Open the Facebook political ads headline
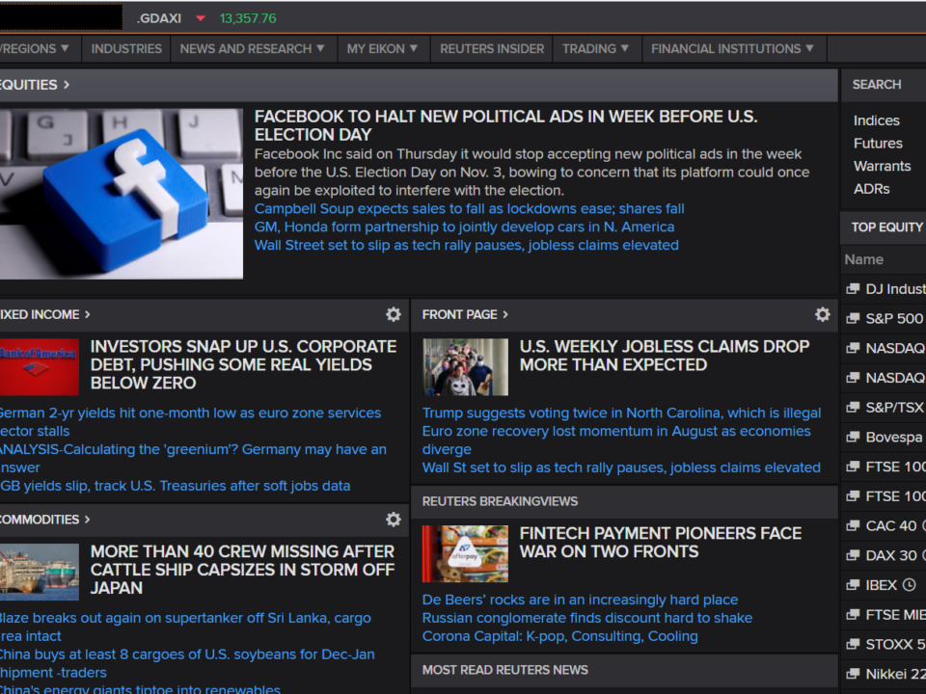926x694 pixels. pyautogui.click(x=505, y=125)
